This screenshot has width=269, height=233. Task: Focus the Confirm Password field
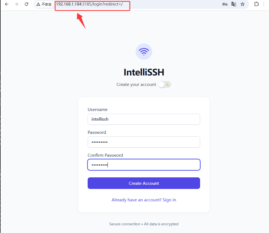click(x=144, y=165)
